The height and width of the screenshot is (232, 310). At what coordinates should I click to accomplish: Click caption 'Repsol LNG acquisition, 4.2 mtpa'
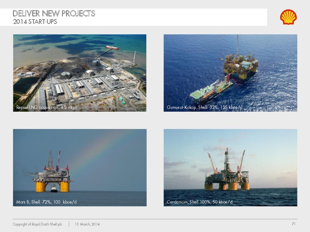click(46, 107)
